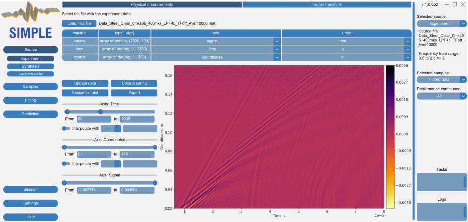
Task: Click the plot colorbar scale
Action: tap(390, 137)
